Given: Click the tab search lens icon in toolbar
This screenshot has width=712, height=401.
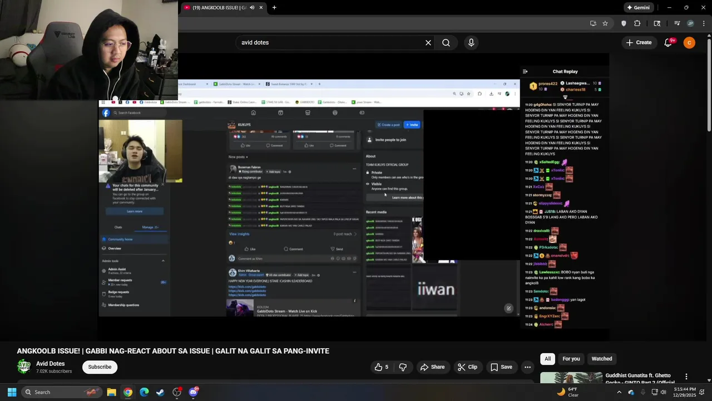Looking at the screenshot, I should pos(657,23).
